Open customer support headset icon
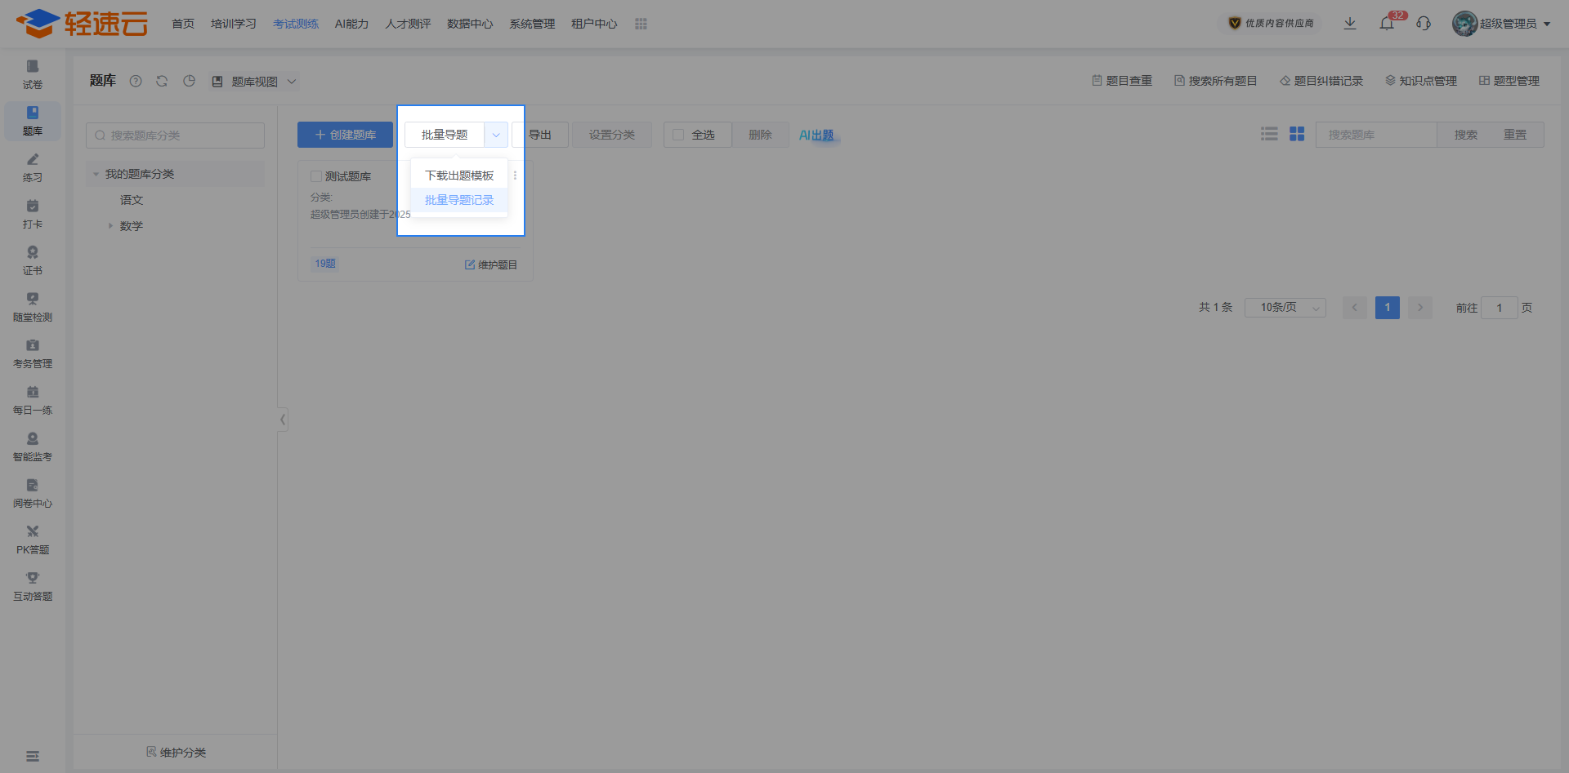 tap(1424, 24)
